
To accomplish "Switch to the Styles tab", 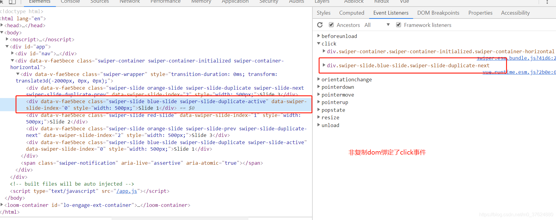I will click(x=323, y=13).
